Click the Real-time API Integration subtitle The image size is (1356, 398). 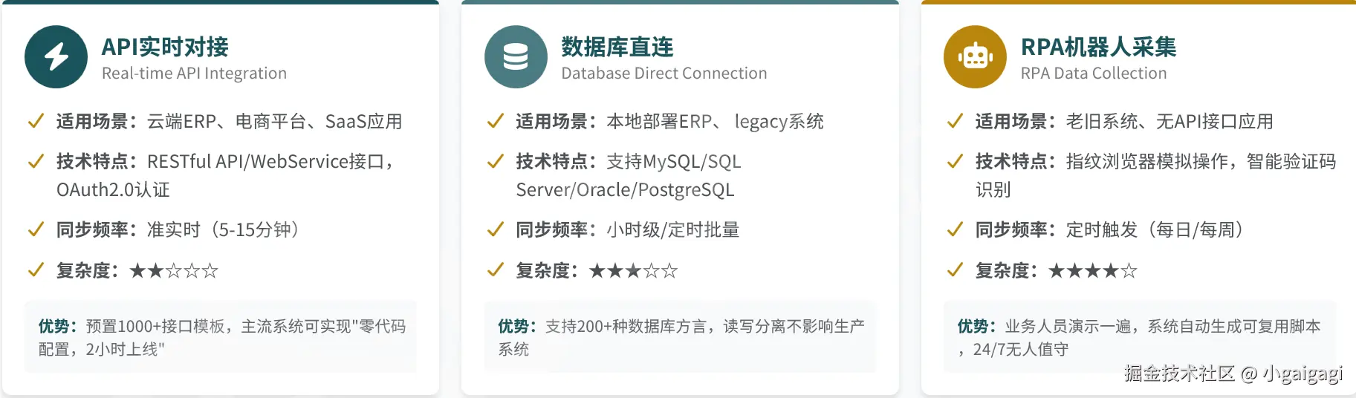click(194, 73)
